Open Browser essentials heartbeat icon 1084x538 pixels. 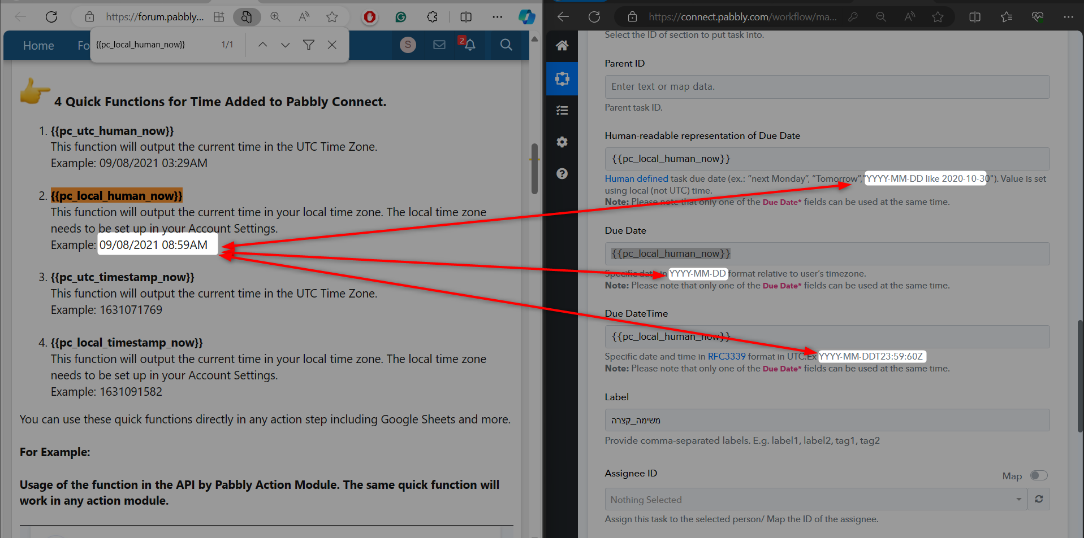(x=1038, y=17)
